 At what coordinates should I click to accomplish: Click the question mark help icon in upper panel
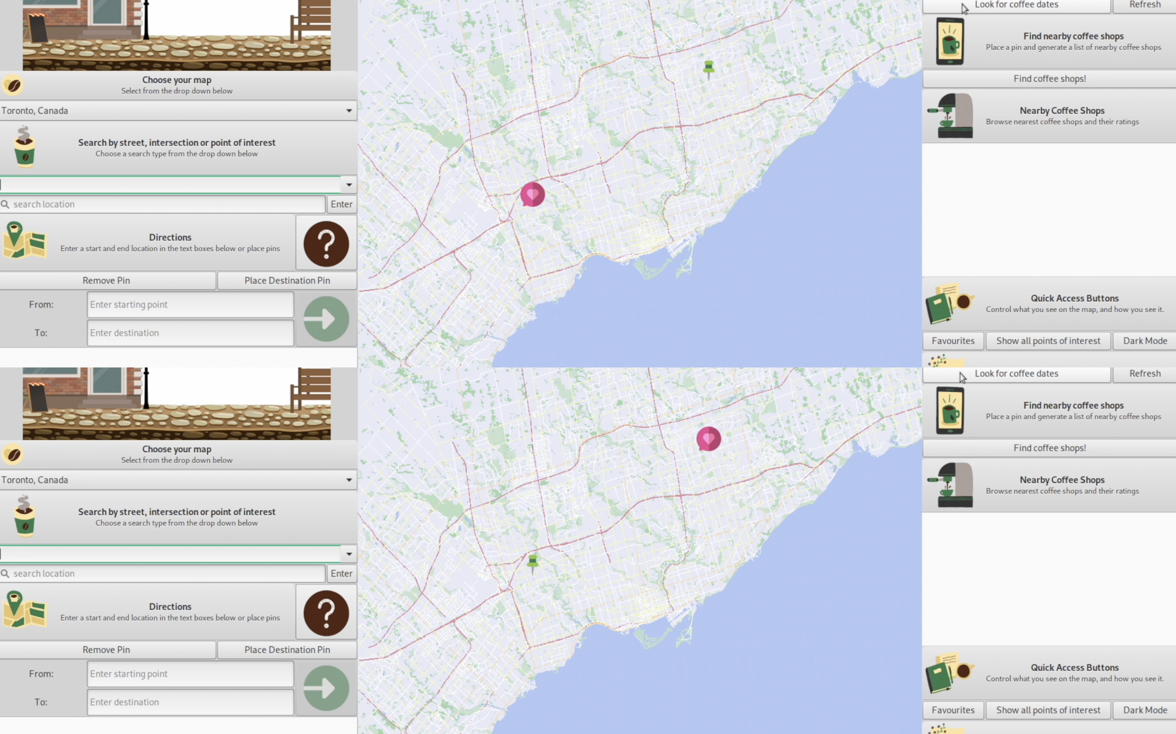click(x=326, y=243)
